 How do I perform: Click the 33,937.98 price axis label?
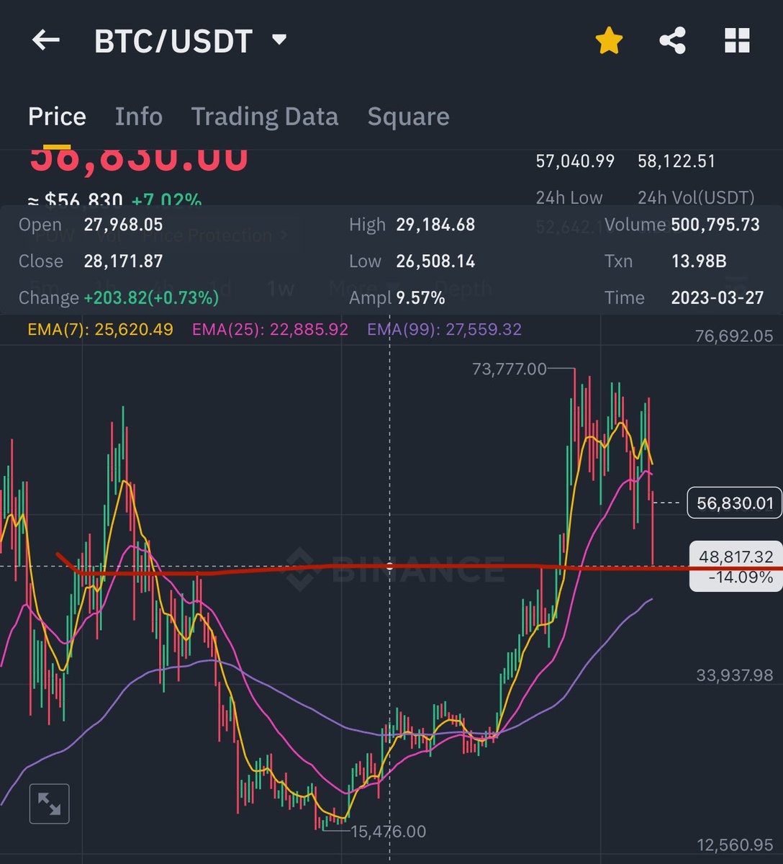[734, 675]
